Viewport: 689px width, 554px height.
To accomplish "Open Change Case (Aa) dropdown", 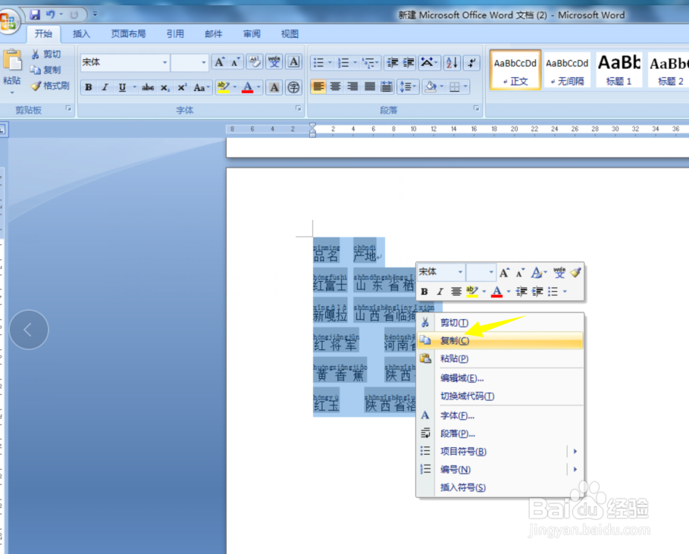I will tap(202, 87).
